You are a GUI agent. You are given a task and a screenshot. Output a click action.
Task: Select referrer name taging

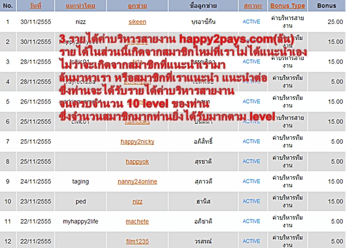80,182
